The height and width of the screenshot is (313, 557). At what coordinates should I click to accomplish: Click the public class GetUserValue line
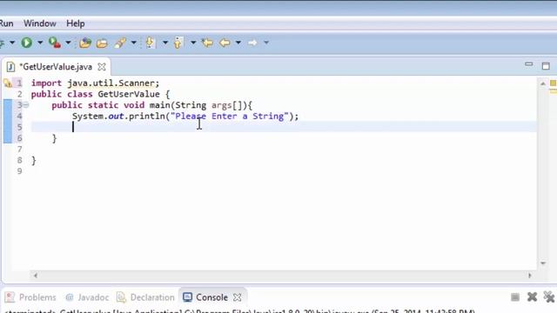click(101, 94)
